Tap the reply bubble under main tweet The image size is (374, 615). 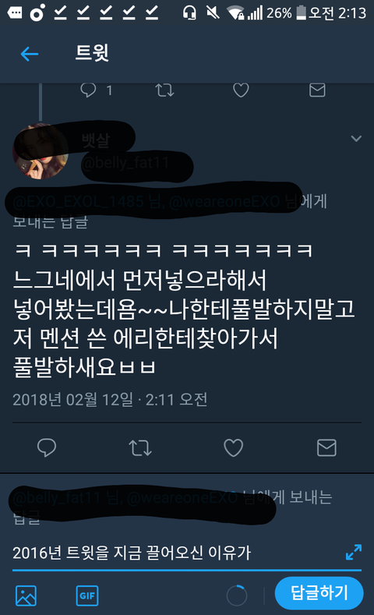[x=47, y=447]
